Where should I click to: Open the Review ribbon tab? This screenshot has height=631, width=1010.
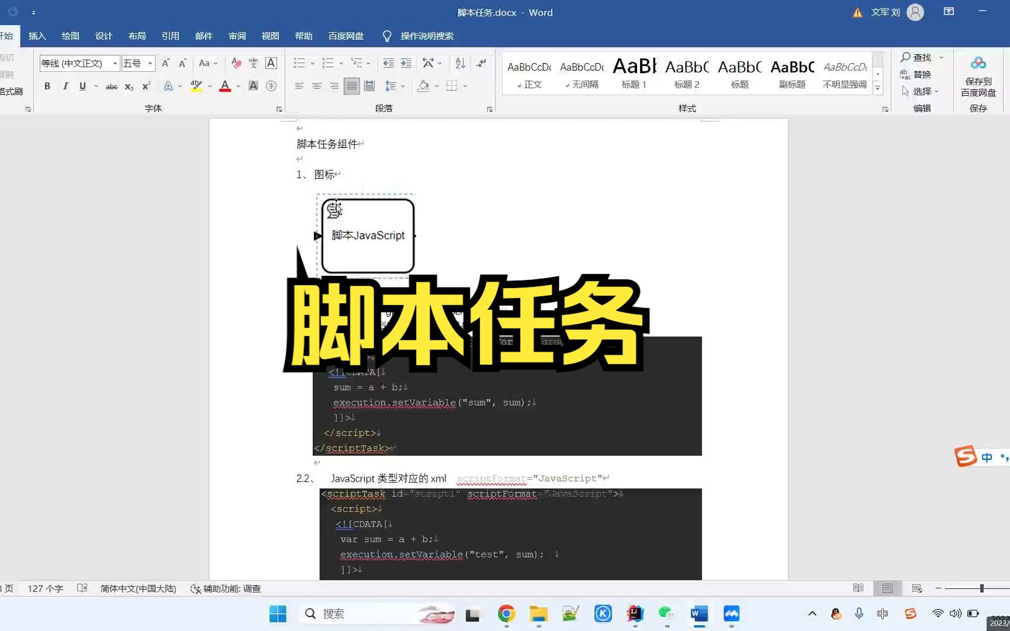(237, 36)
